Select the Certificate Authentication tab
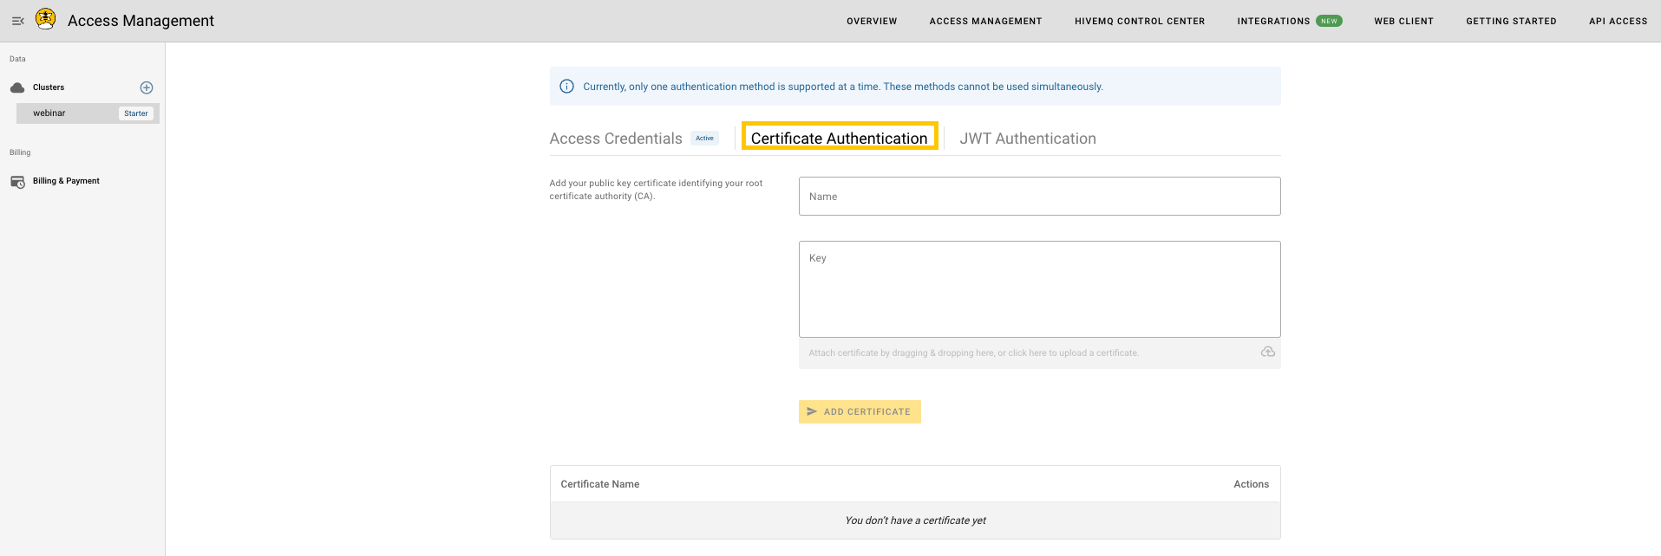Viewport: 1661px width, 556px height. pyautogui.click(x=840, y=138)
